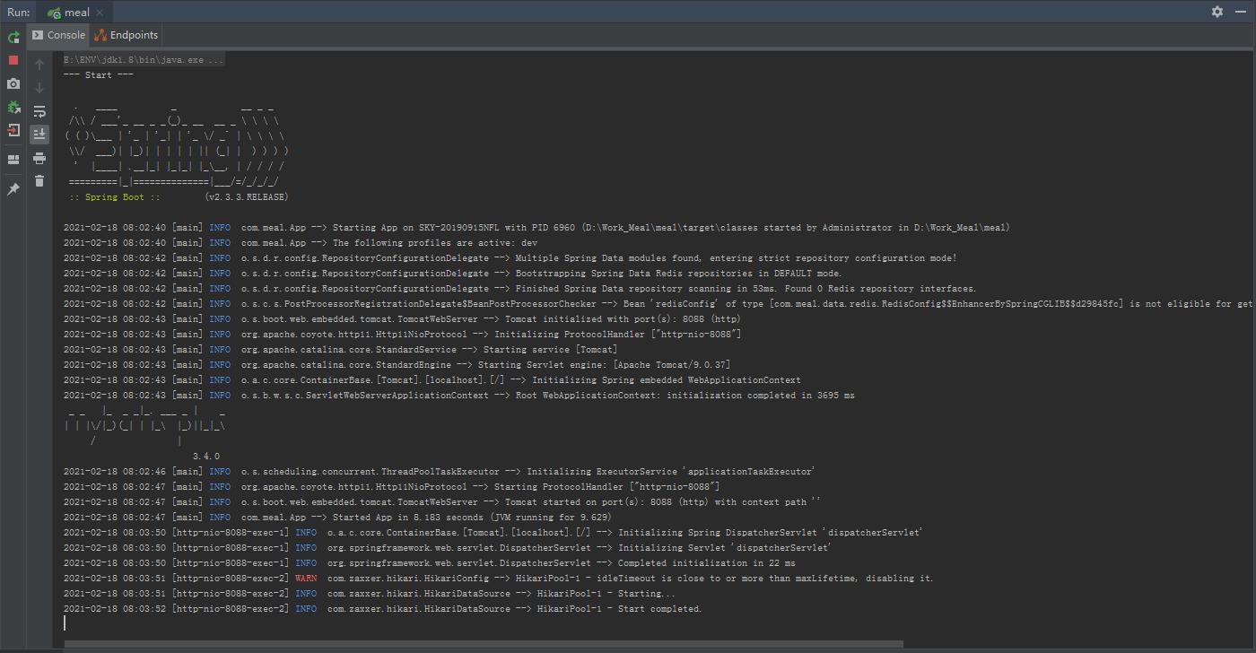The width and height of the screenshot is (1256, 653).
Task: Print the console output
Action: coord(39,158)
